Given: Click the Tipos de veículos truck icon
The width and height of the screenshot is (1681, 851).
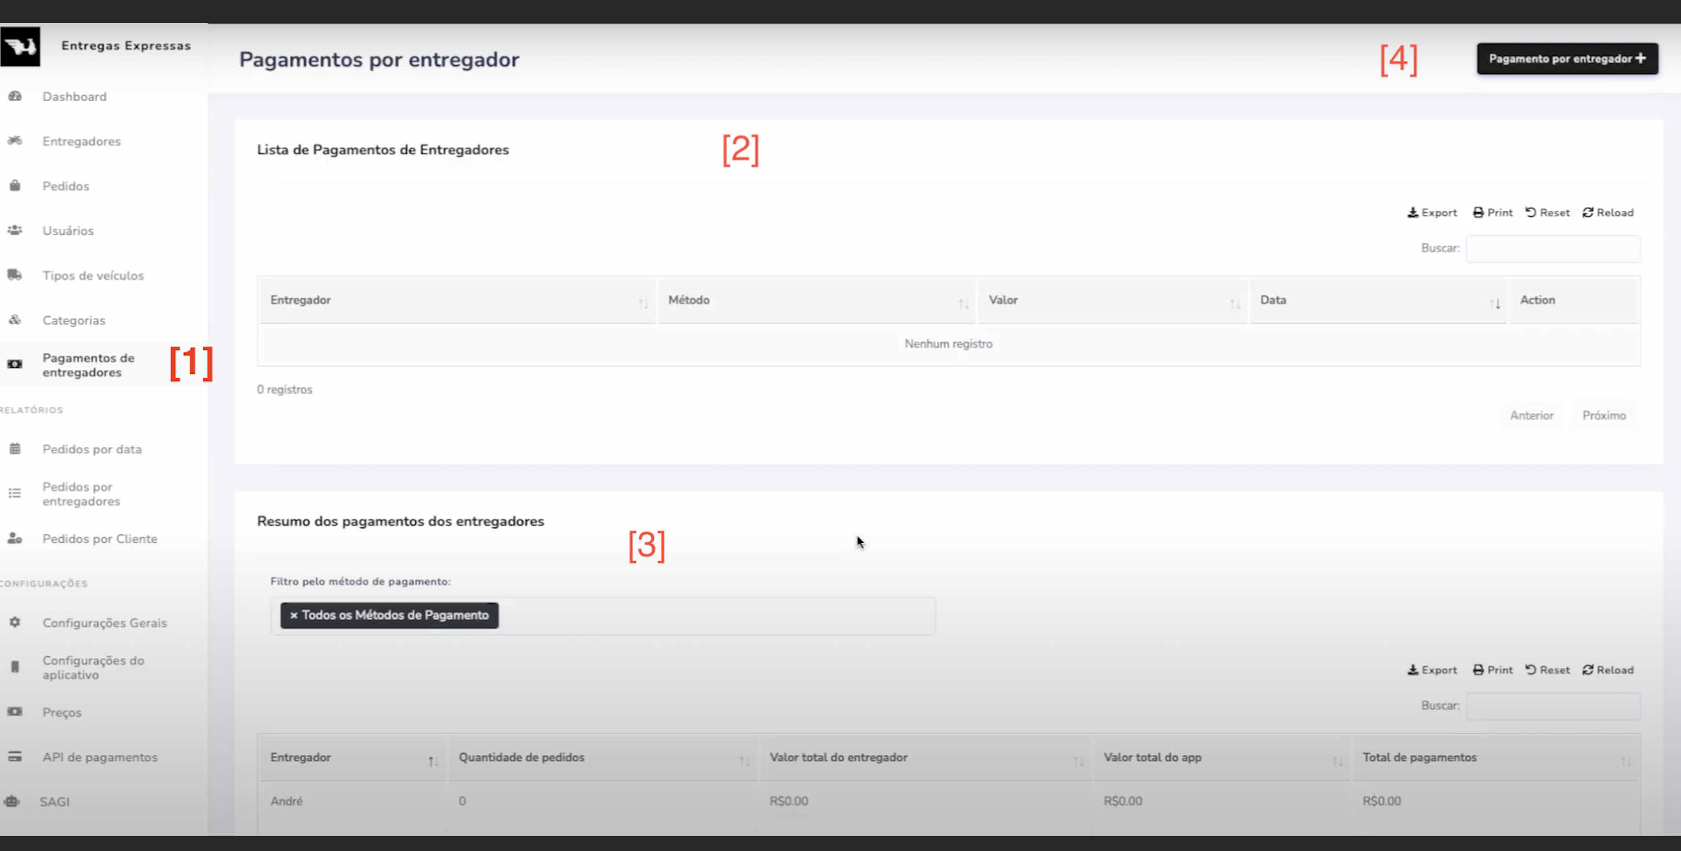Looking at the screenshot, I should [15, 275].
